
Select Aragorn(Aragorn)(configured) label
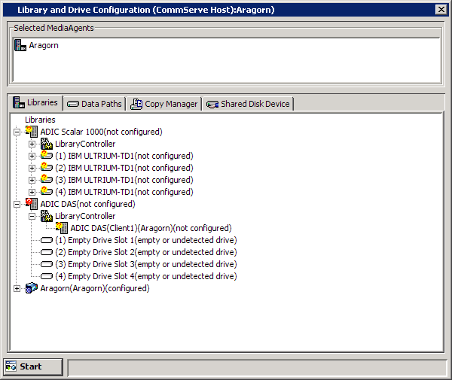pyautogui.click(x=95, y=288)
